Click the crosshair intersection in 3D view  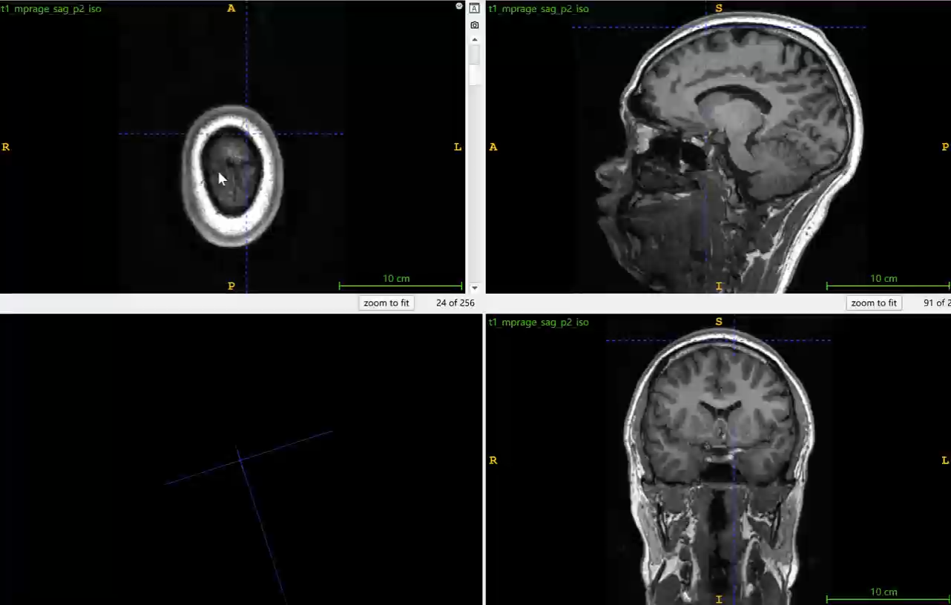coord(240,460)
